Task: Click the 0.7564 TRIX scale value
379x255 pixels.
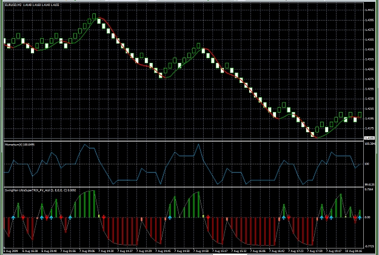Action: [369, 190]
